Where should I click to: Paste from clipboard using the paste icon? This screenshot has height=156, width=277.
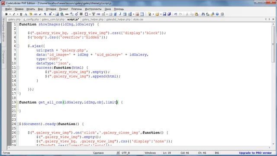(196, 14)
